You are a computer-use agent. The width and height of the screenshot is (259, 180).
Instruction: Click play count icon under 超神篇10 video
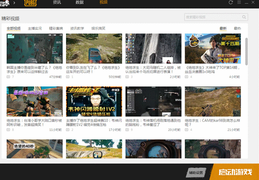pyautogui.click(x=68, y=130)
